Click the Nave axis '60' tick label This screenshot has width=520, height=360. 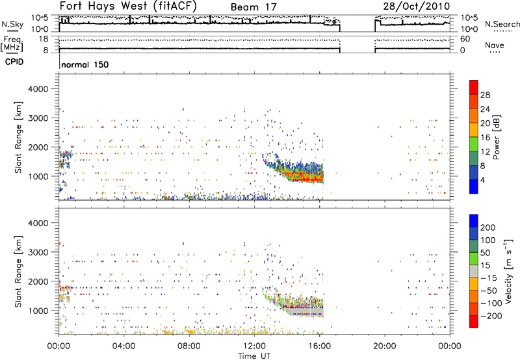point(465,39)
